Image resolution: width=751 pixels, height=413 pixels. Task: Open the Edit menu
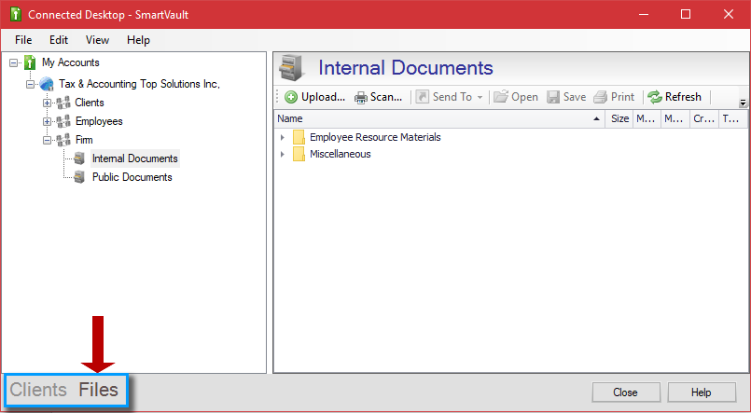click(59, 40)
